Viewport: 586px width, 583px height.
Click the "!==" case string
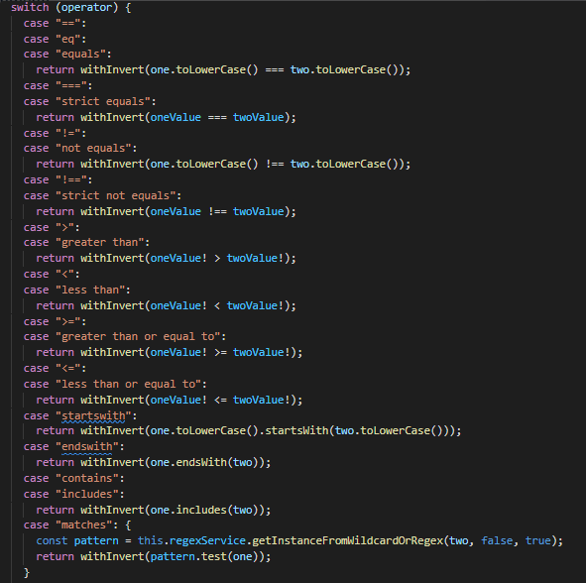(71, 180)
